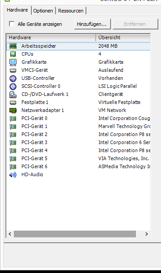The height and width of the screenshot is (273, 161).
Task: Select the PCI-Gerät 1 row label
Action: 34,126
